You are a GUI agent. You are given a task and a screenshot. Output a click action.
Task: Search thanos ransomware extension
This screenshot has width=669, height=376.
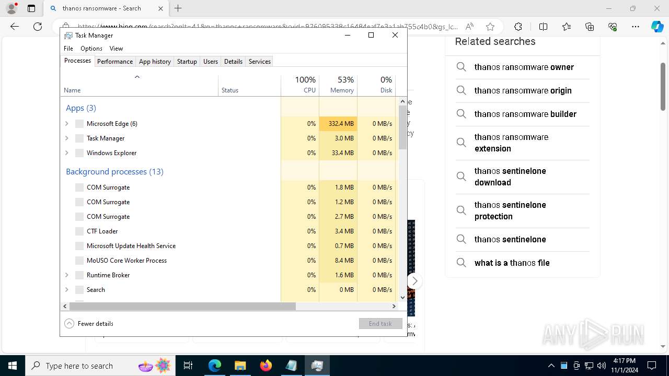[x=523, y=143]
